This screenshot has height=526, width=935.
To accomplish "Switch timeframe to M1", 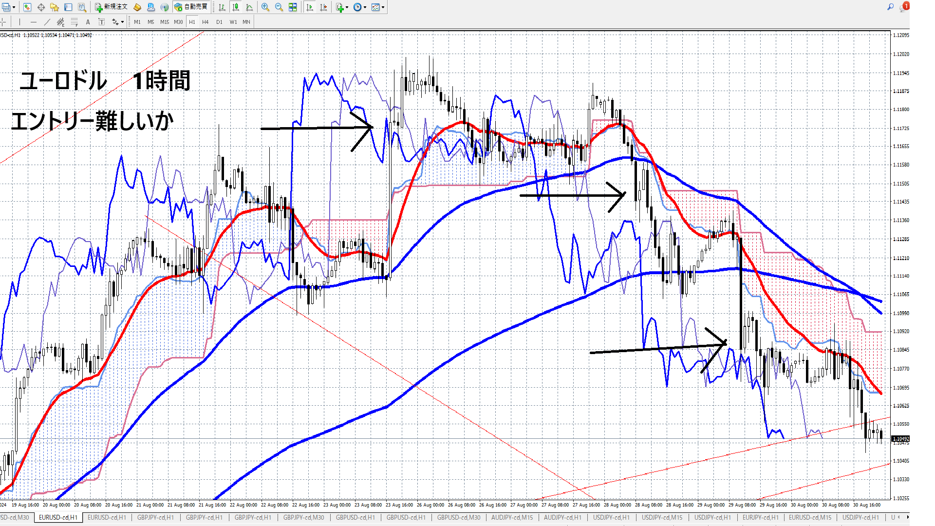I will tap(137, 22).
